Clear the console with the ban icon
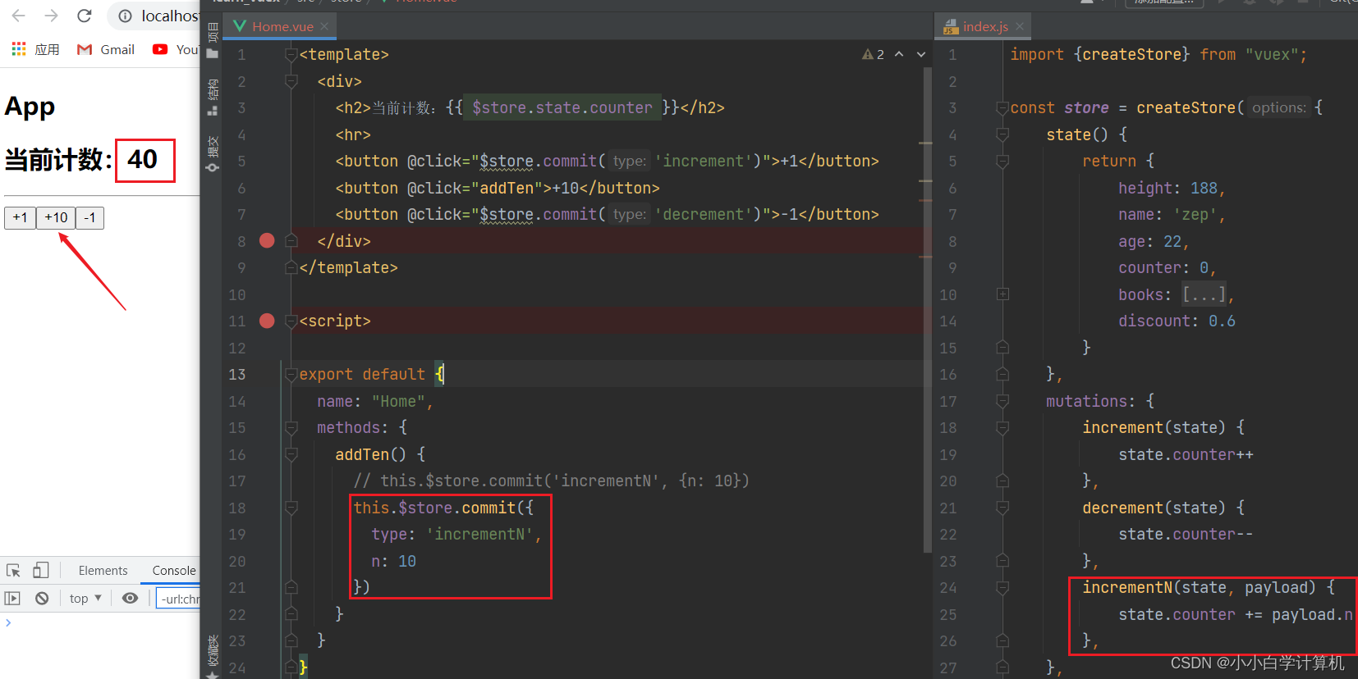This screenshot has width=1358, height=679. [42, 598]
